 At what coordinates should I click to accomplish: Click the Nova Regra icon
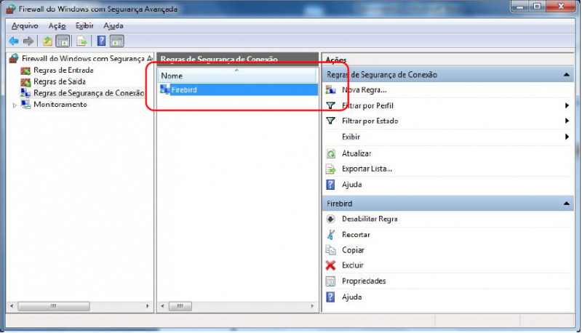point(330,89)
